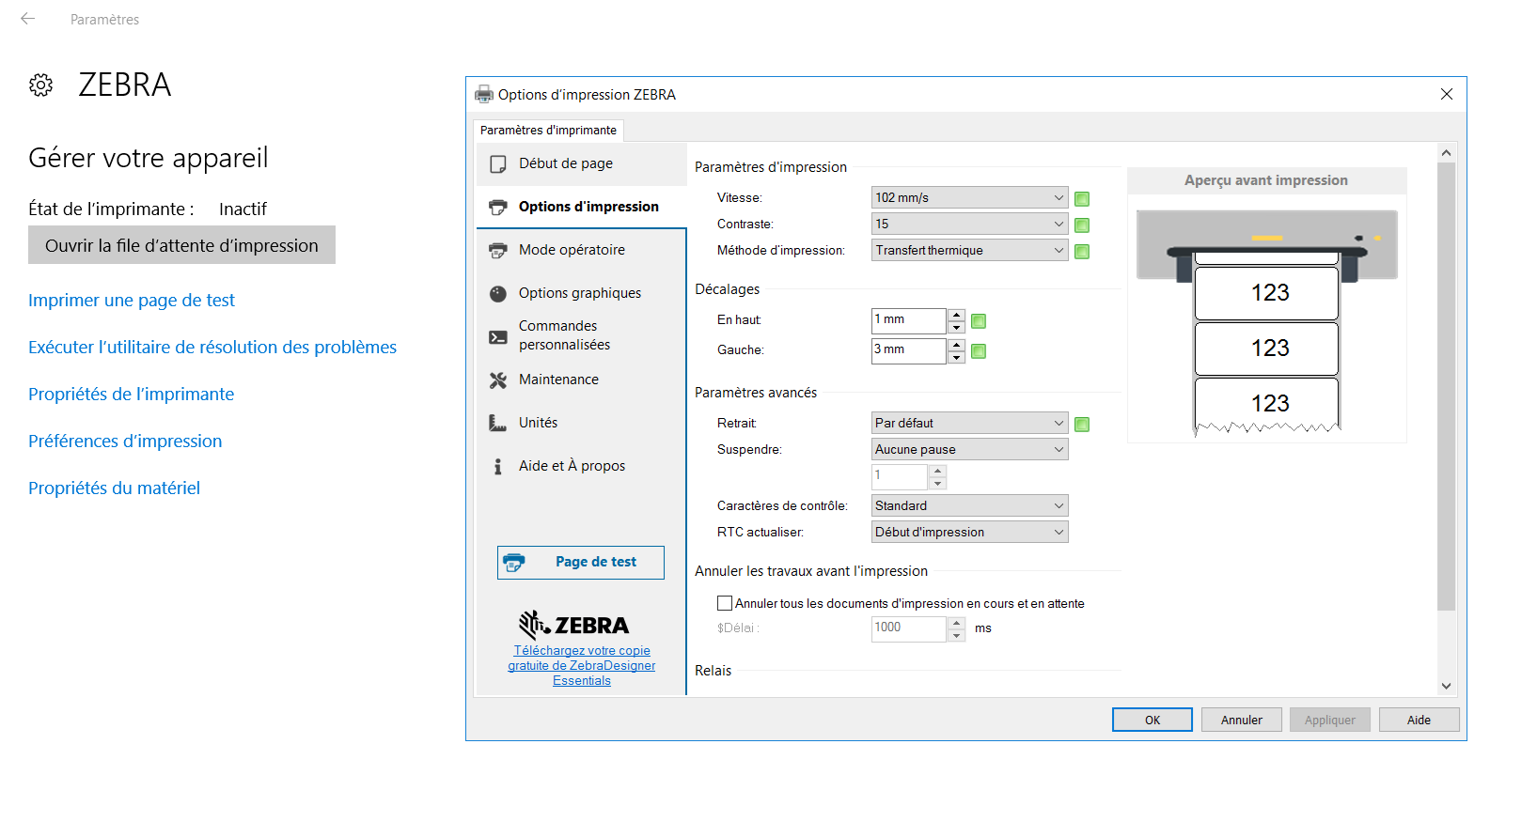The width and height of the screenshot is (1521, 837).
Task: Open the ZebraDesigner Essentials download link
Action: click(581, 665)
